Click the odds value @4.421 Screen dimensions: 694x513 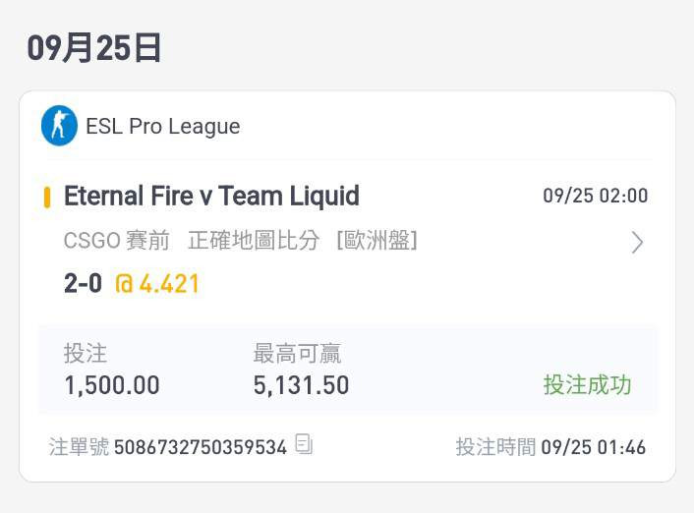(156, 284)
